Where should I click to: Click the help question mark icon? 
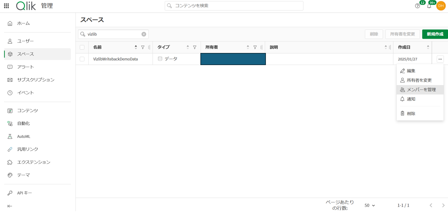tap(417, 6)
